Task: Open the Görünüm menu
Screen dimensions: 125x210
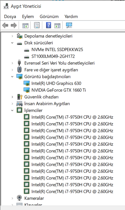Action: click(x=49, y=17)
